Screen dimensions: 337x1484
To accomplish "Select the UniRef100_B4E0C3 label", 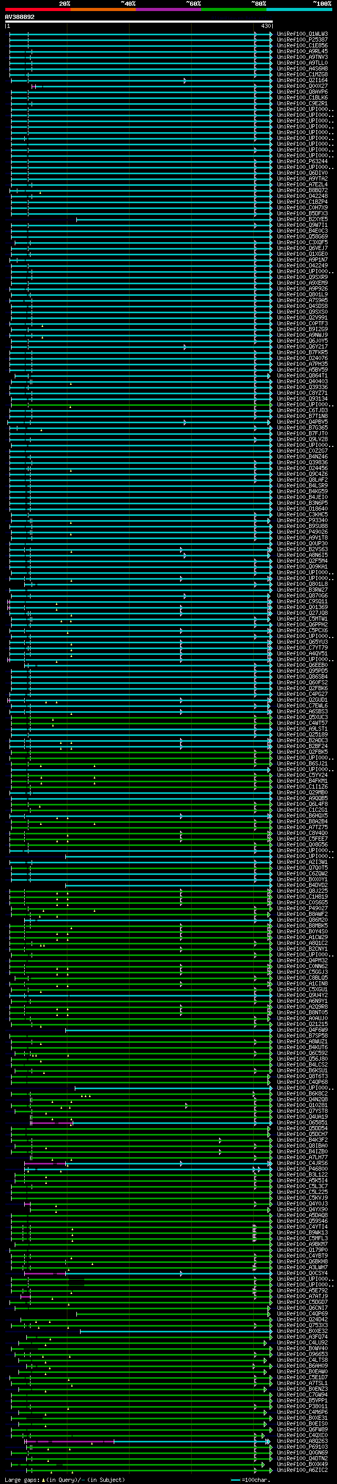I will [x=302, y=231].
